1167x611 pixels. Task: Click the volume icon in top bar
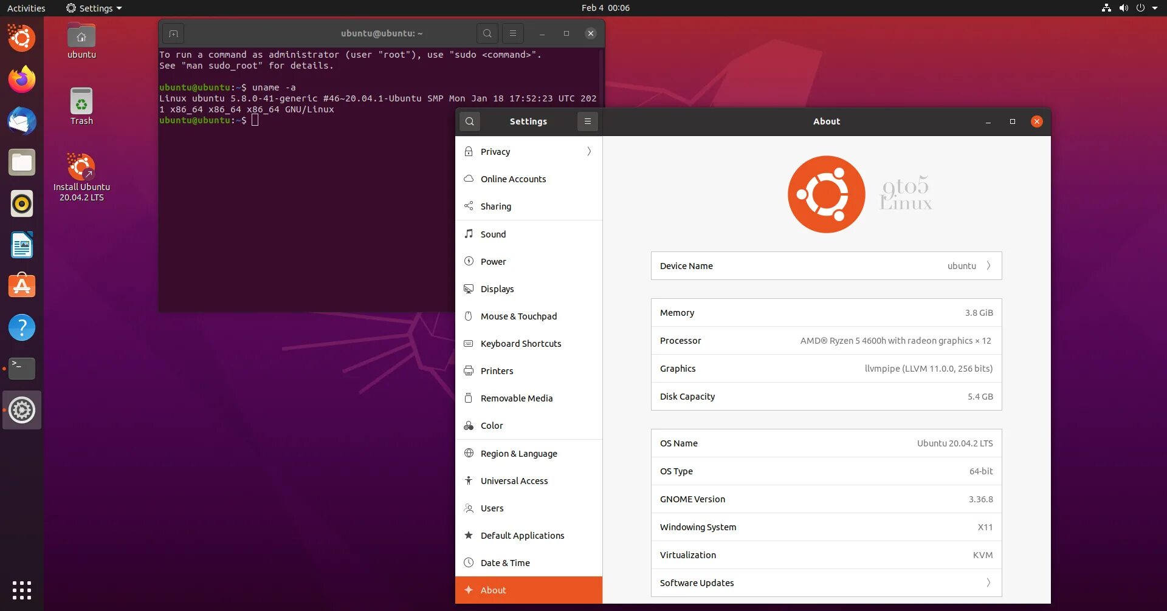[1123, 8]
